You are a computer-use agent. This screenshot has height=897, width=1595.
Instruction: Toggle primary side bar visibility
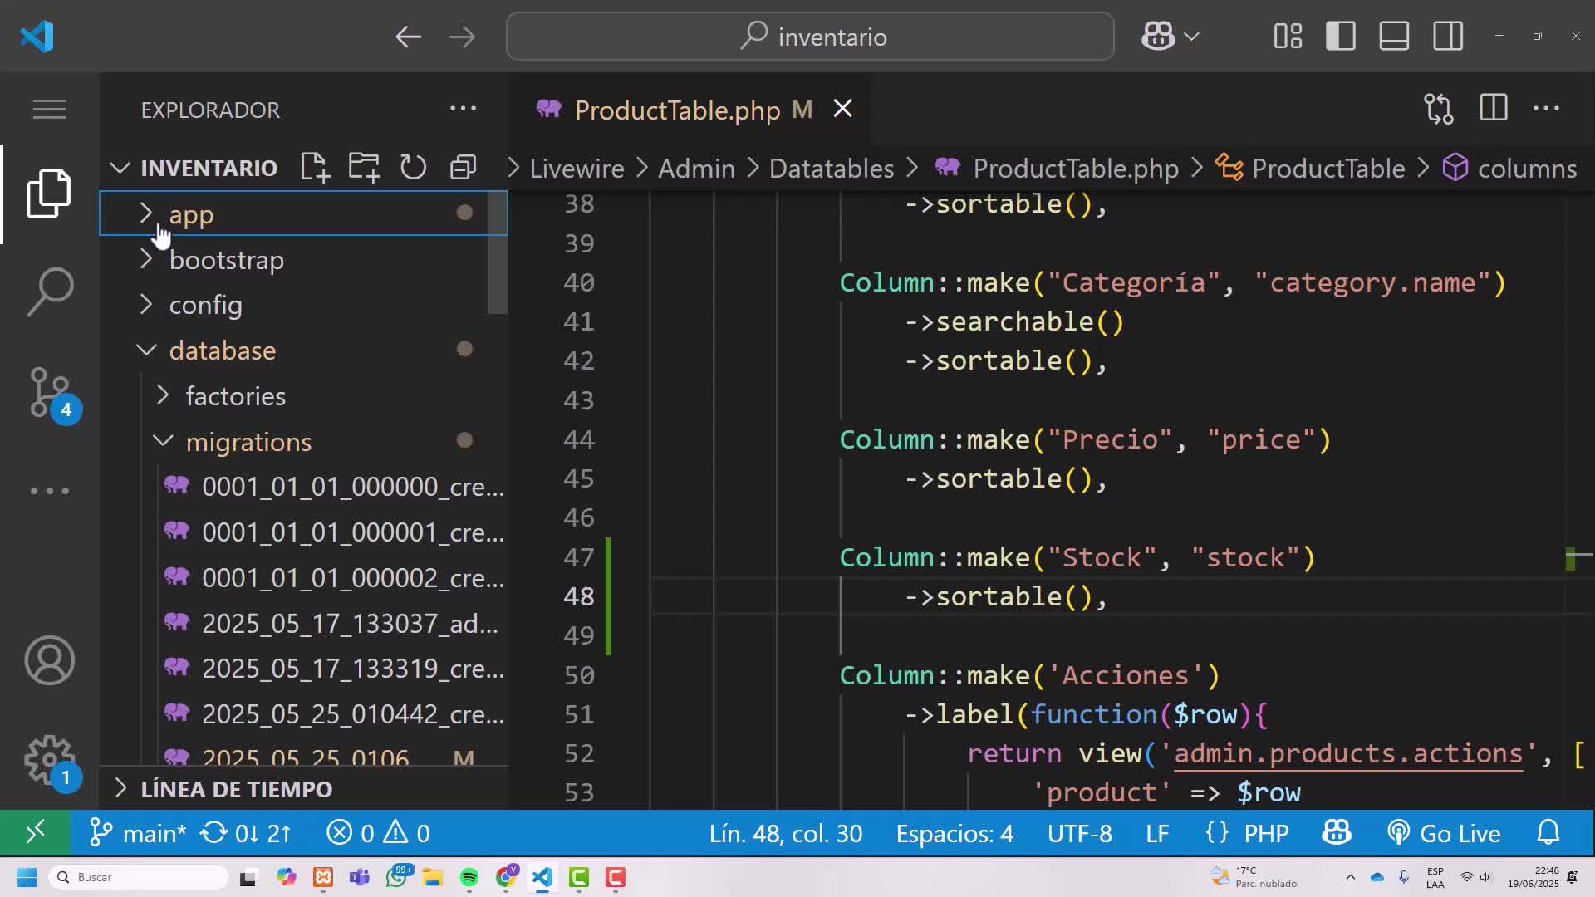[1341, 37]
